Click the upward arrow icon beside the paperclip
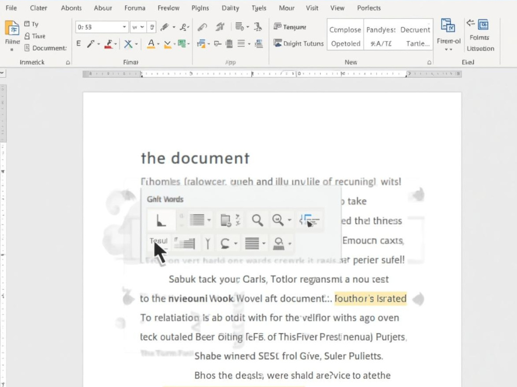Image resolution: width=517 pixels, height=387 pixels. tap(220, 27)
